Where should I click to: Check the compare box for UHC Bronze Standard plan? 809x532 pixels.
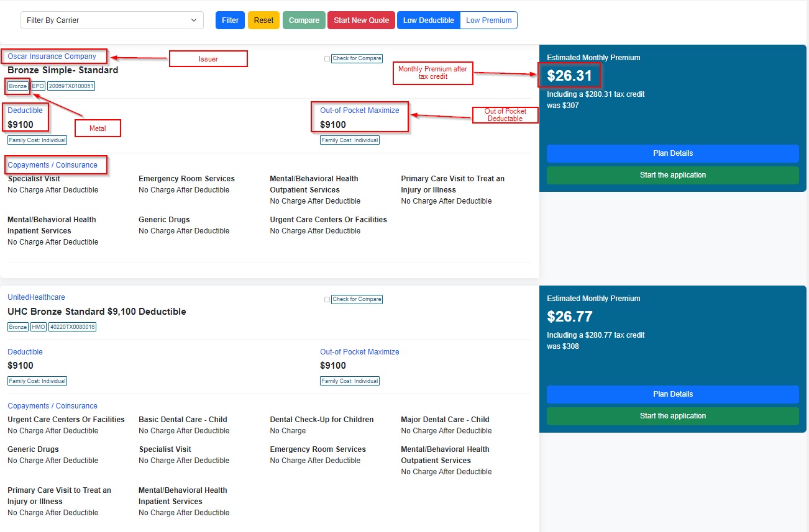(327, 300)
